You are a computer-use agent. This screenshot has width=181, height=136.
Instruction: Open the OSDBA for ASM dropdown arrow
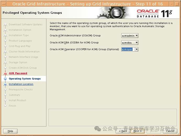[x=137, y=43]
